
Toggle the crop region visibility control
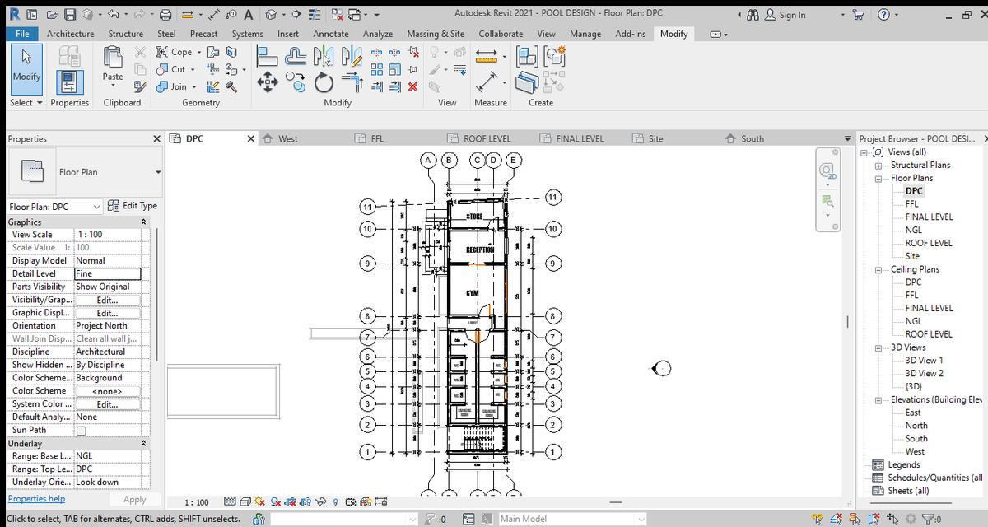pyautogui.click(x=305, y=501)
